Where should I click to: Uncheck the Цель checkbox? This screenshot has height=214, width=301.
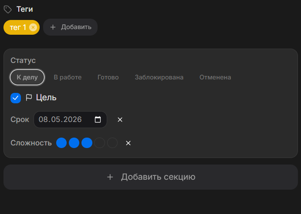click(16, 98)
